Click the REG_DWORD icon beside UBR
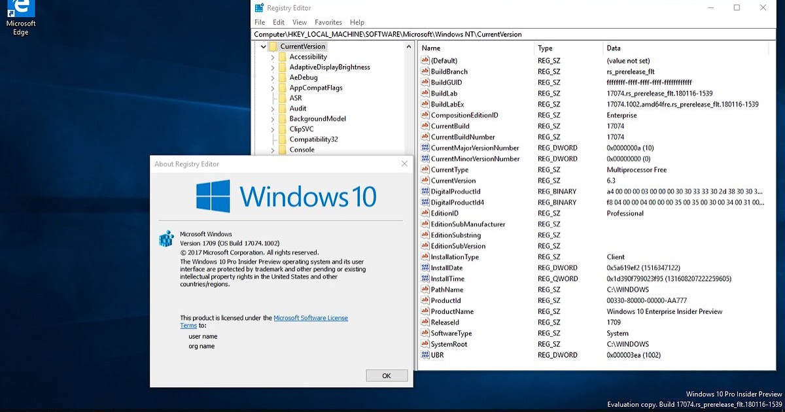785x412 pixels. pos(427,354)
